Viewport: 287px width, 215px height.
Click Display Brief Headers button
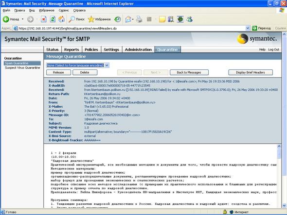(x=251, y=72)
